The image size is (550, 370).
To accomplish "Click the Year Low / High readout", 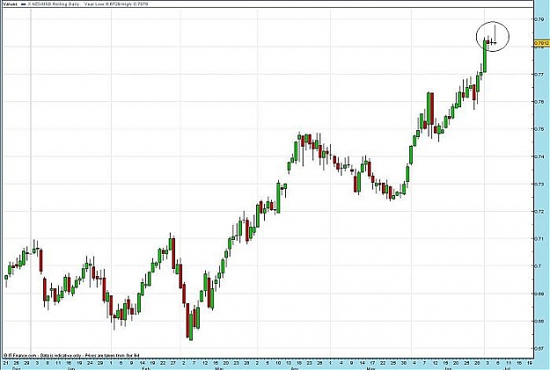I will (116, 4).
